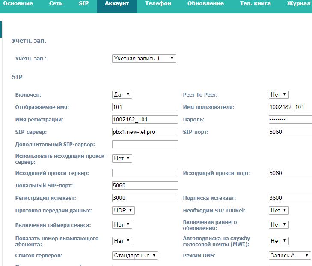
Task: Click the Пароль password field
Action: (x=290, y=119)
